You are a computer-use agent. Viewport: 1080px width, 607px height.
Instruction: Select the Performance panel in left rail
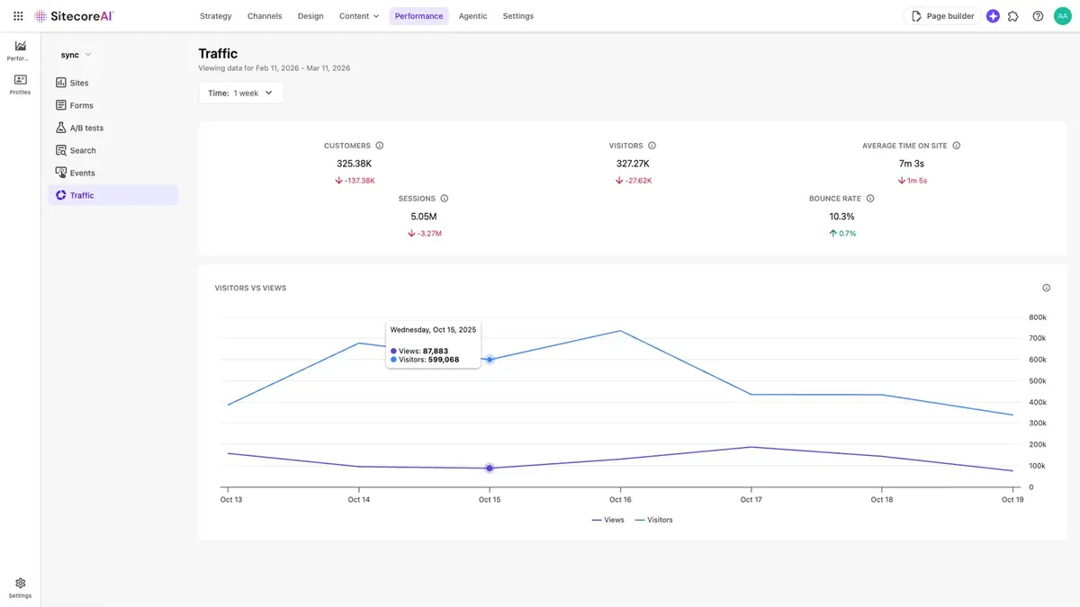(19, 49)
